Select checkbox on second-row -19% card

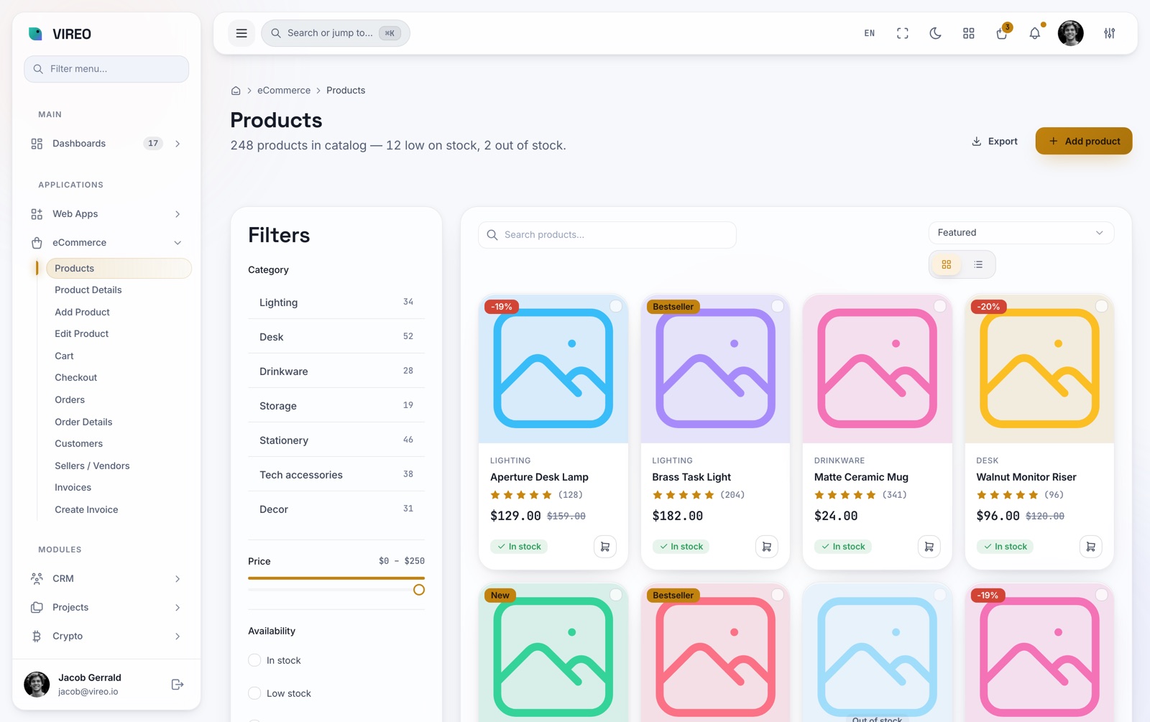tap(1102, 595)
